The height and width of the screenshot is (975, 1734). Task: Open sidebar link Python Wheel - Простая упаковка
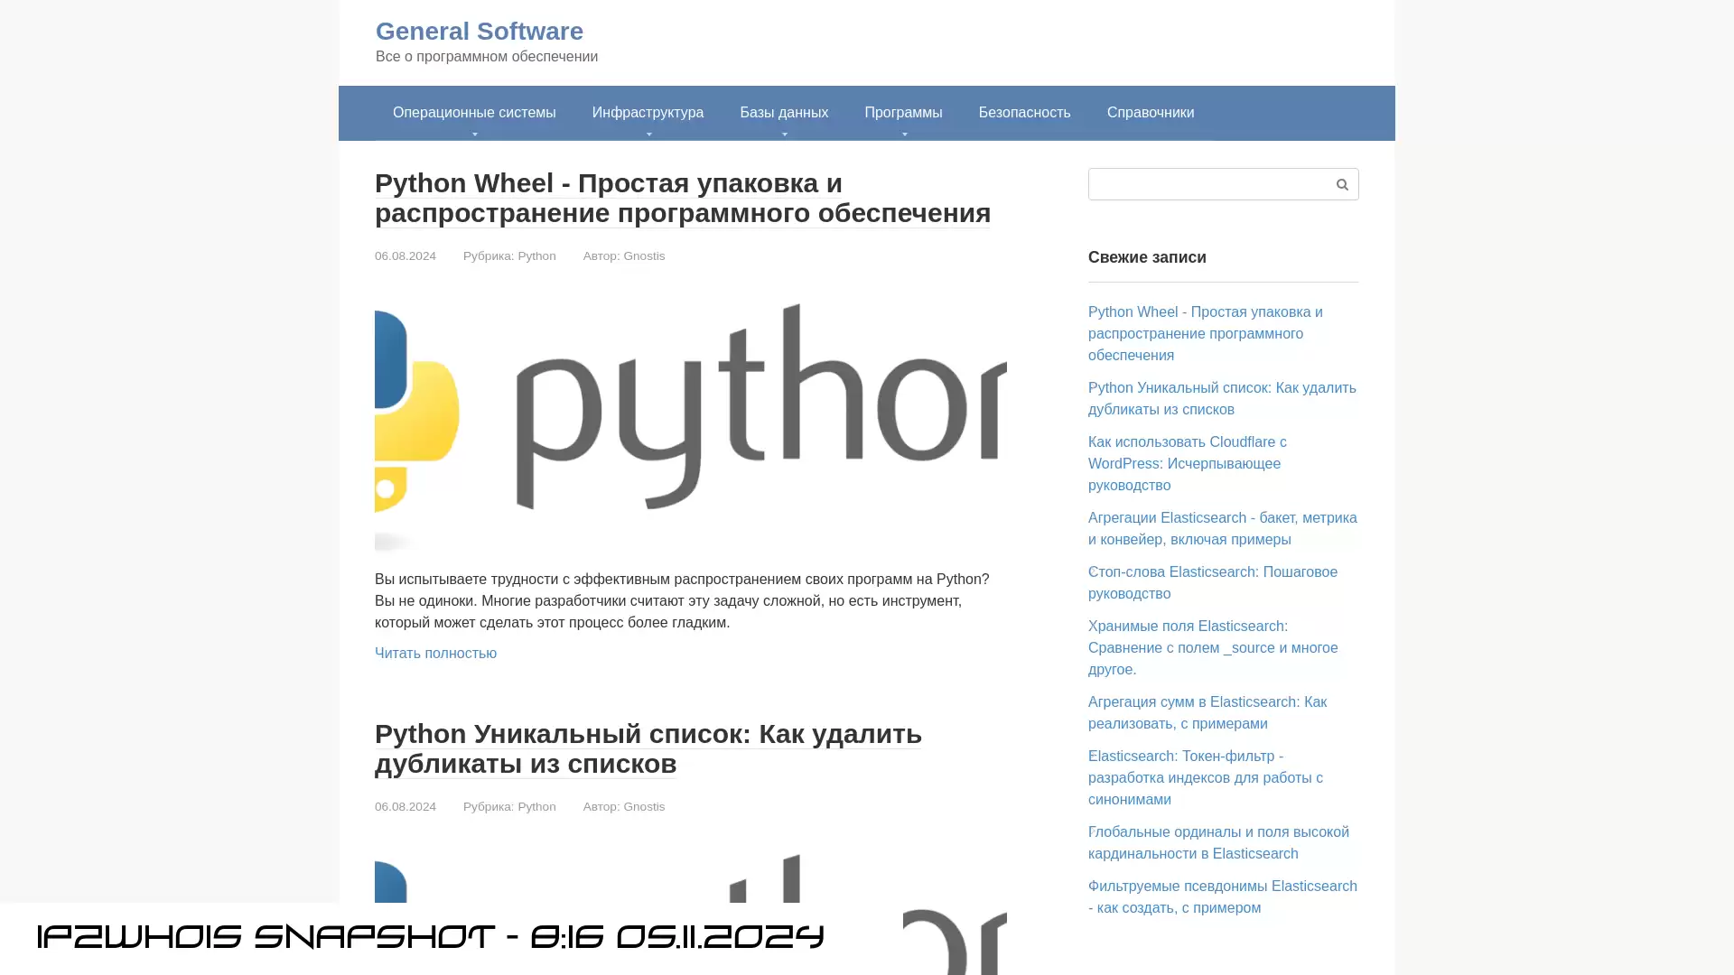(x=1205, y=334)
